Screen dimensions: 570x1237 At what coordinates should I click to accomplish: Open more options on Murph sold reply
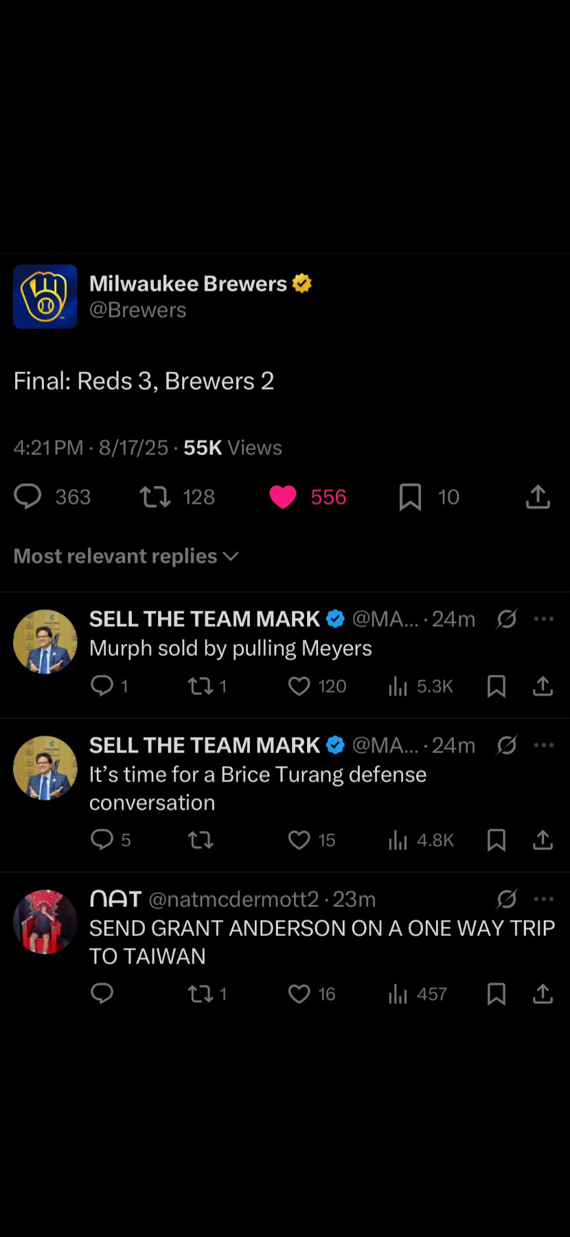(x=543, y=619)
